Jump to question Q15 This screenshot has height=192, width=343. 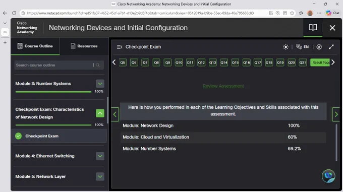point(235,62)
